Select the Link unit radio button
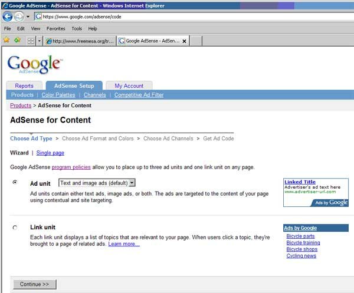Screen dimensions: 354x293 click(15, 228)
